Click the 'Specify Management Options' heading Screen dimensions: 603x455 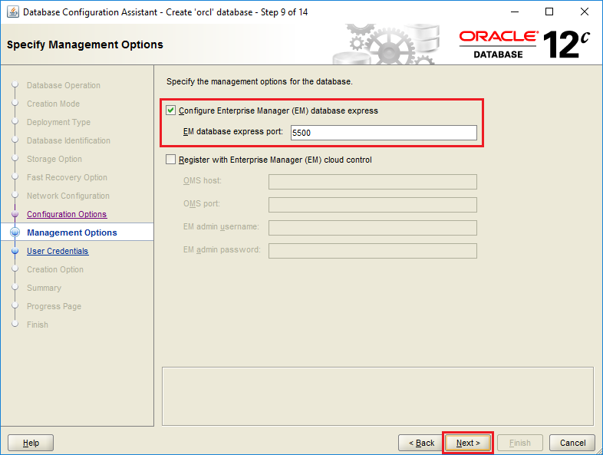click(85, 45)
